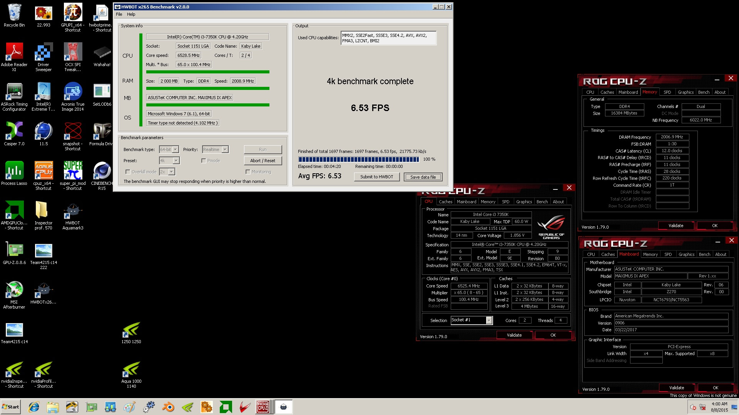Open the Formula Drift desktop icon

101,134
